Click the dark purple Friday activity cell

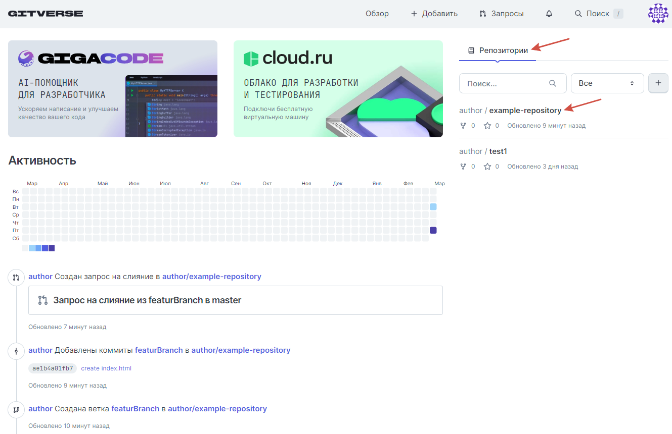coord(433,230)
